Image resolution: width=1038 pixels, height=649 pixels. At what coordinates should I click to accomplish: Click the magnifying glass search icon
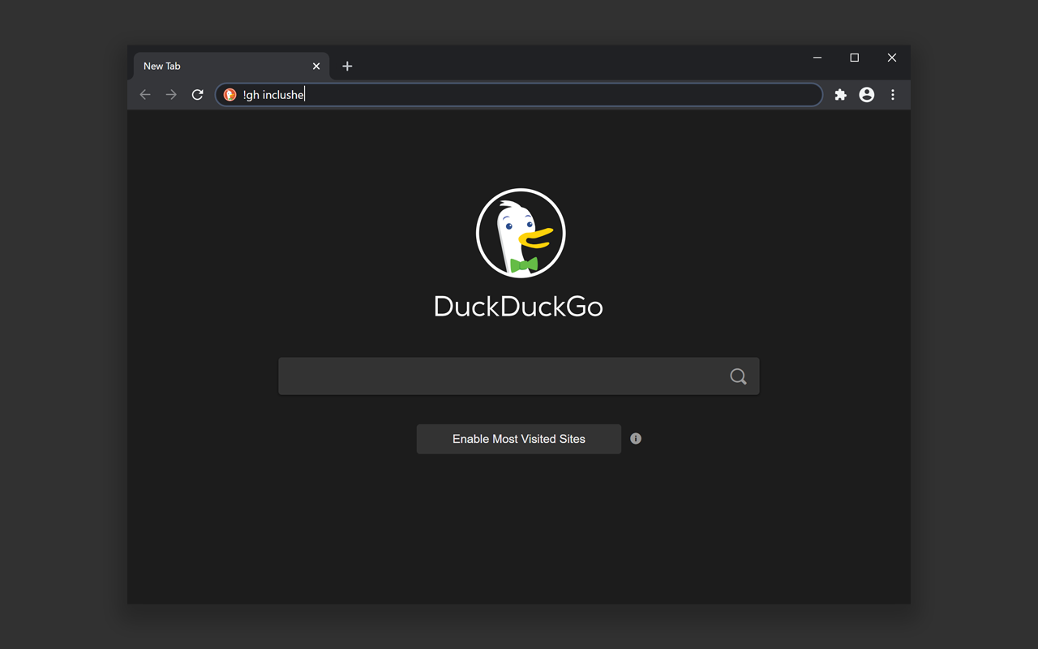[x=738, y=376]
